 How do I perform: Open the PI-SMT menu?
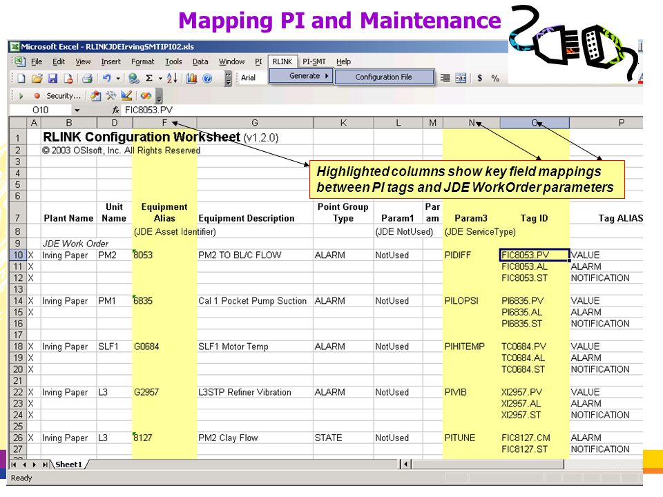[x=314, y=61]
